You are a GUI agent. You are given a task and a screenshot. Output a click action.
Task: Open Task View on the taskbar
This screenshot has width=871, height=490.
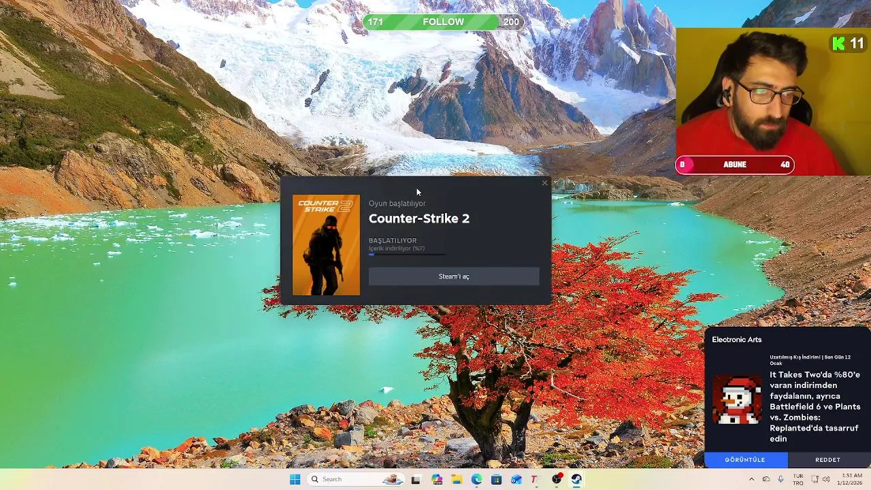pos(416,479)
